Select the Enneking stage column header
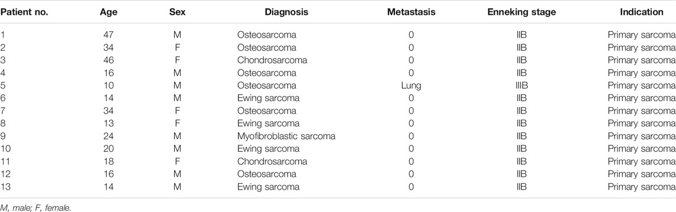 pos(522,12)
